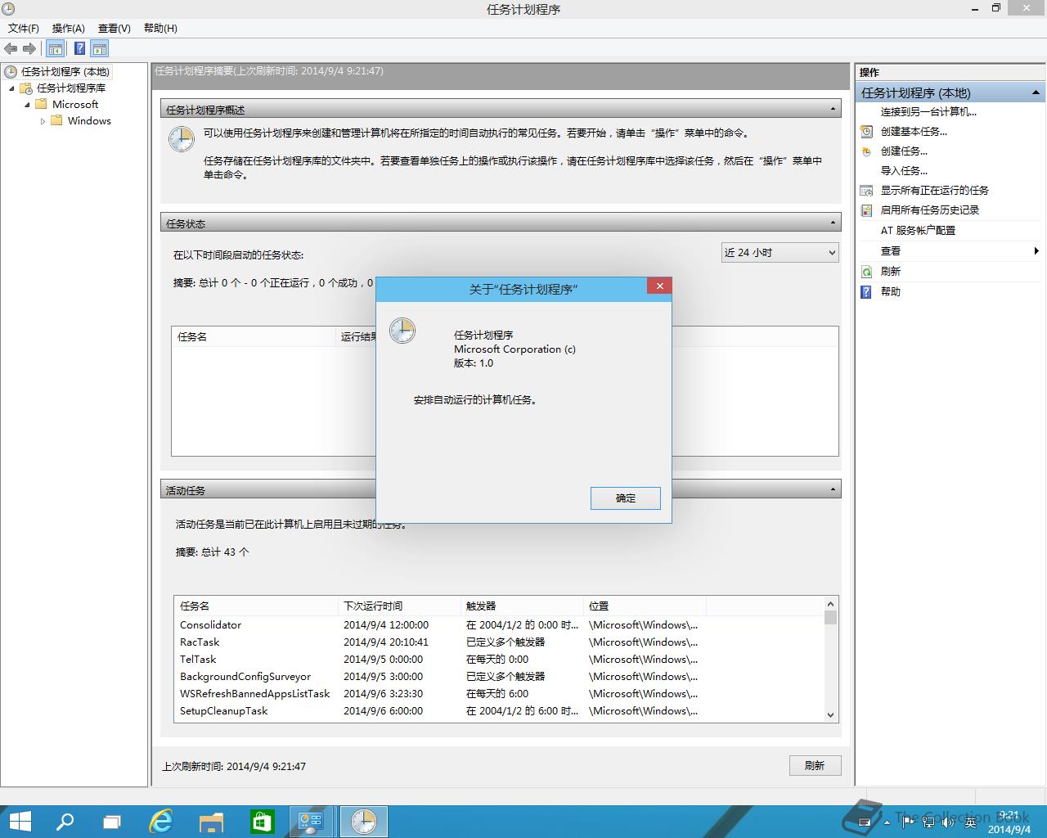The image size is (1047, 838).
Task: Click 导入任务... action
Action: click(x=904, y=171)
